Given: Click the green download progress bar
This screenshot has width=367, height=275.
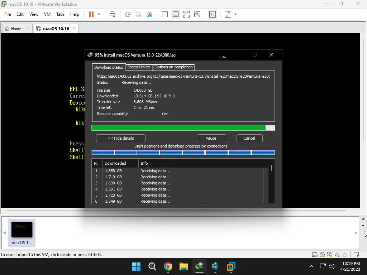Looking at the screenshot, I should pos(183,128).
